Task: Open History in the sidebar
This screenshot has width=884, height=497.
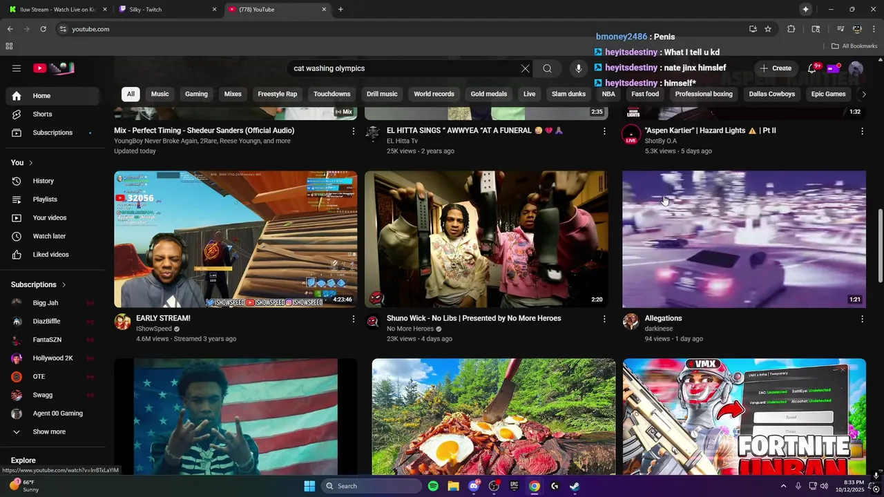Action: pyautogui.click(x=52, y=181)
